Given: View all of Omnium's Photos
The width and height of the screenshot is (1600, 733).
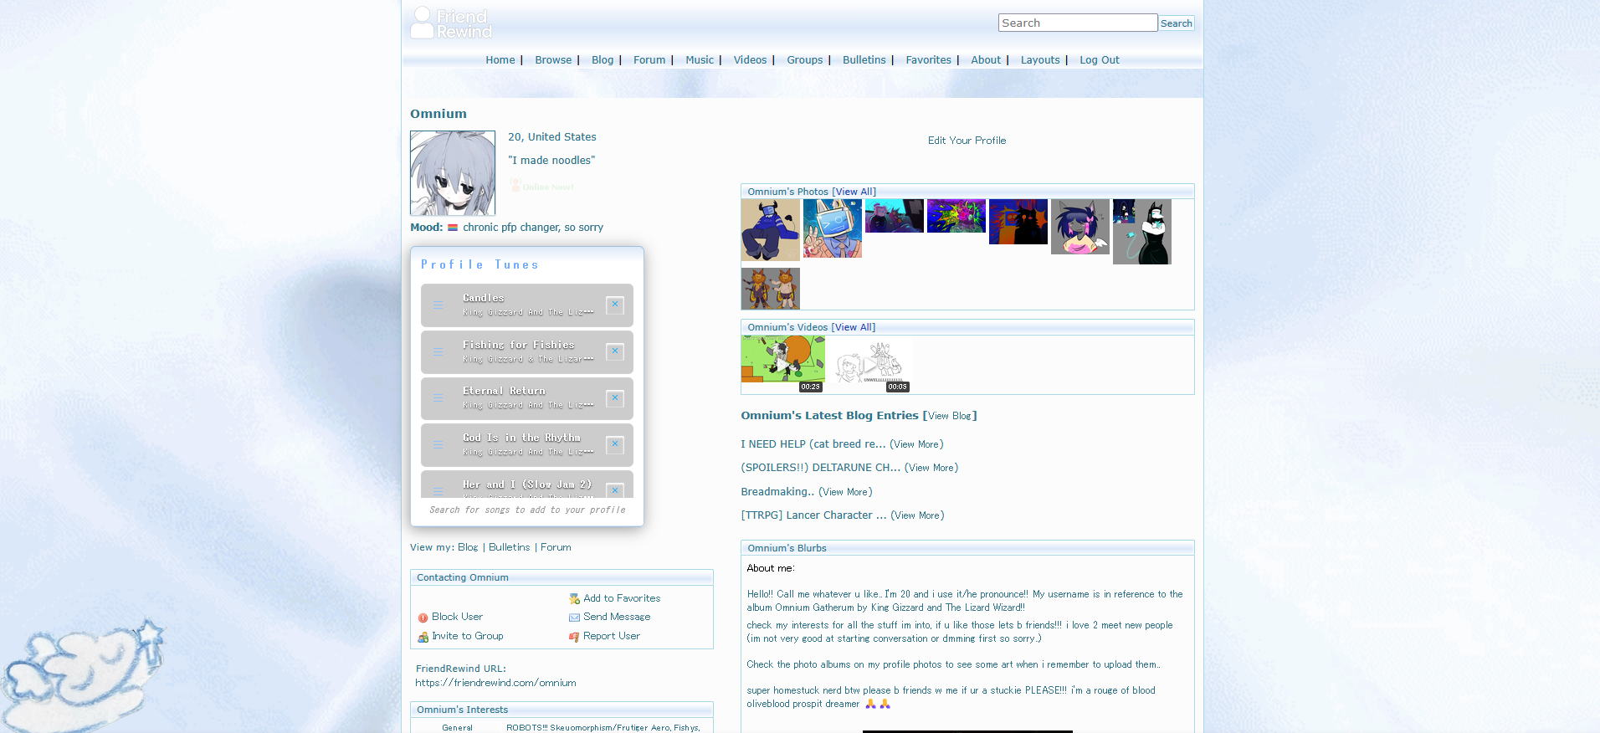Looking at the screenshot, I should [854, 192].
